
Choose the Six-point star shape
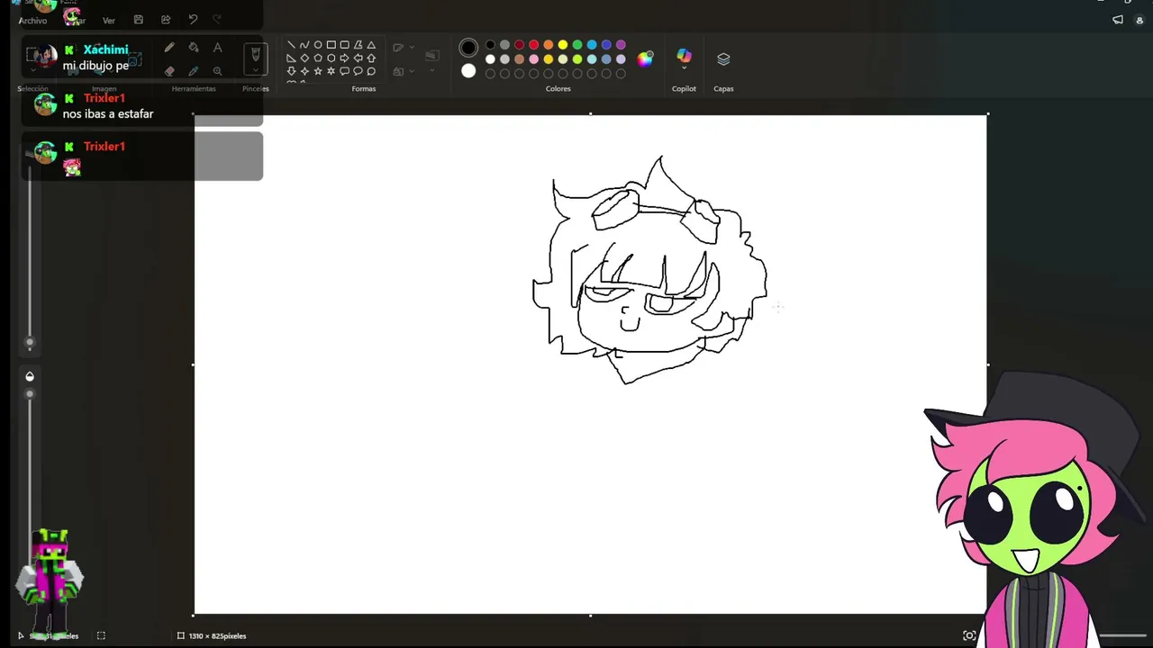pos(331,71)
